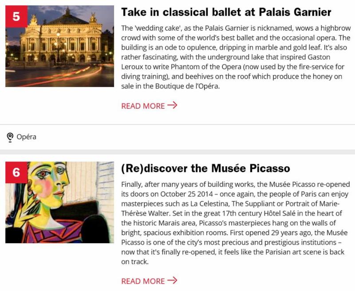Open the '(Re)discover the Musée Picasso' heading
This screenshot has width=355, height=292.
coord(205,168)
